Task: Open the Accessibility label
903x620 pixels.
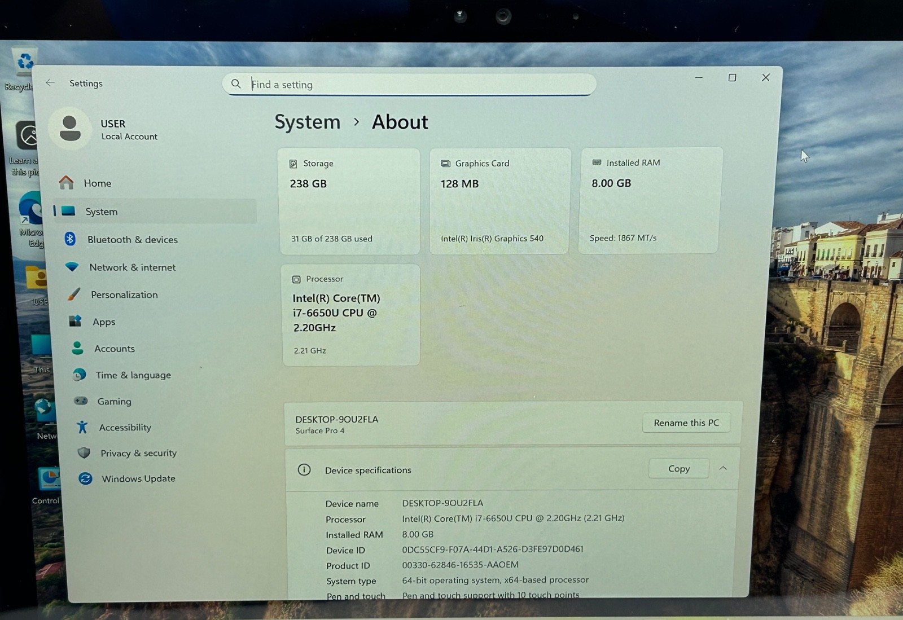Action: tap(125, 428)
